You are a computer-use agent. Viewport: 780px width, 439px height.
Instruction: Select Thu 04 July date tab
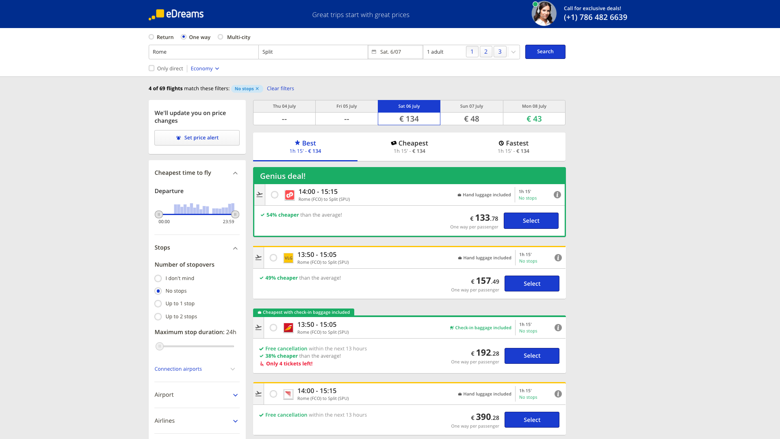[284, 113]
